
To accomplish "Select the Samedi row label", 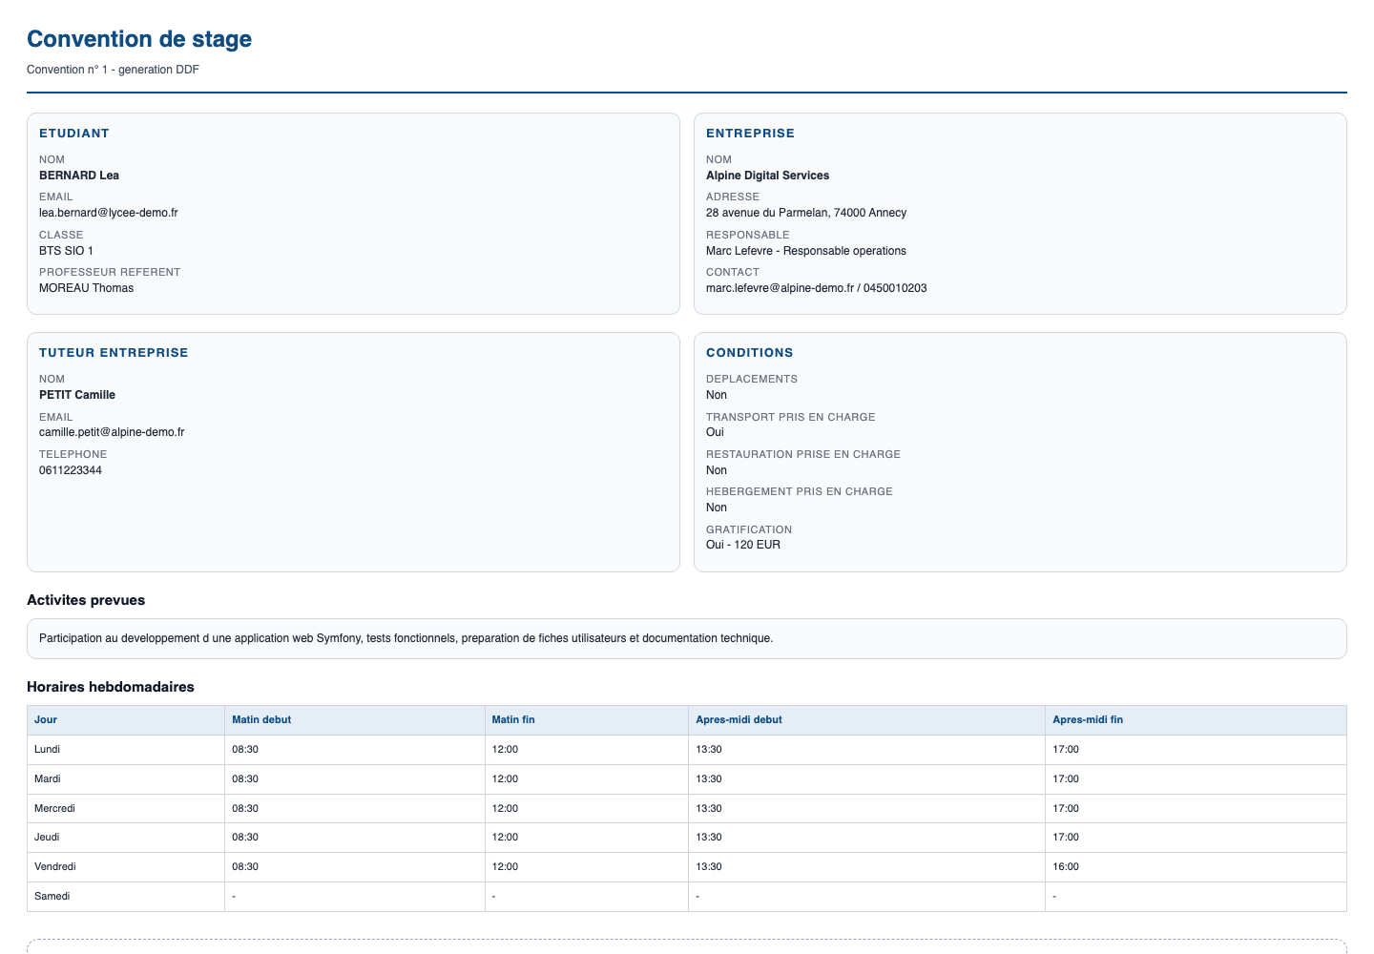I will point(52,897).
